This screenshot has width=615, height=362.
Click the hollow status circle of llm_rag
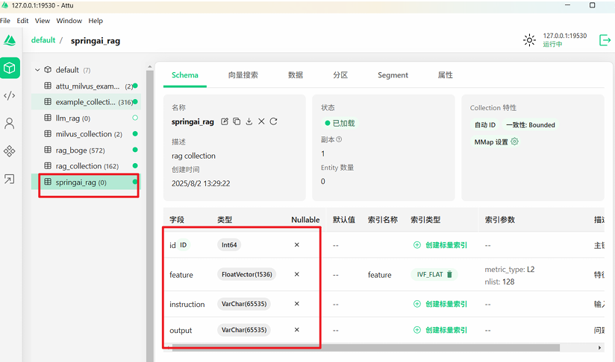point(135,118)
